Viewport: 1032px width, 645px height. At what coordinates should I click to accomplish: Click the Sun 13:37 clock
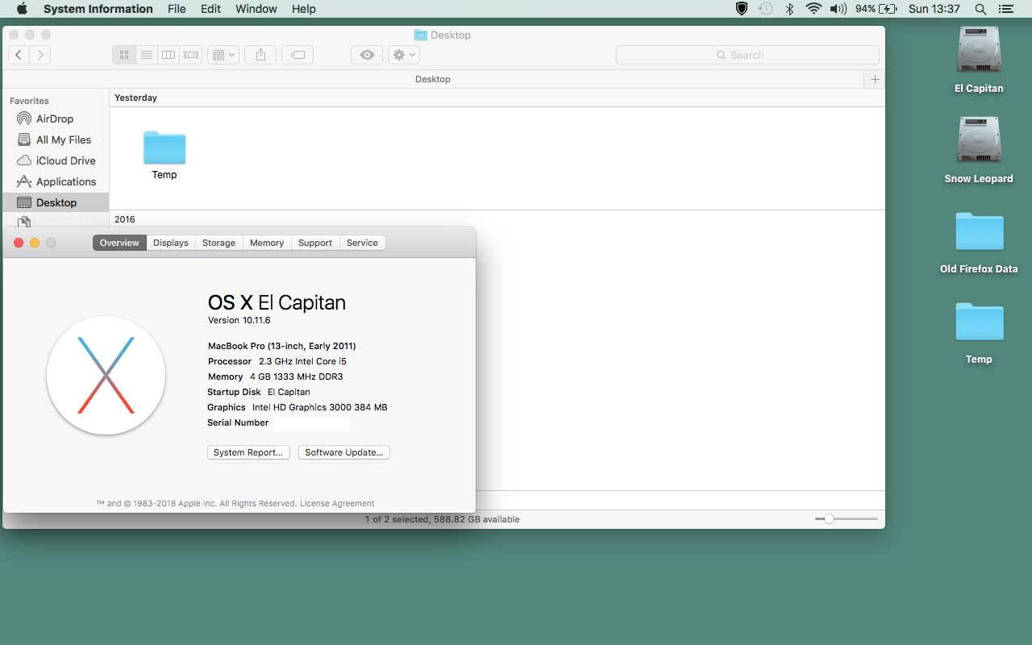(934, 9)
